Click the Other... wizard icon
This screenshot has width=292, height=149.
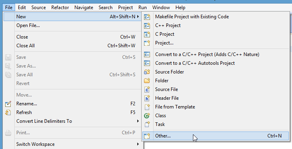tap(147, 136)
